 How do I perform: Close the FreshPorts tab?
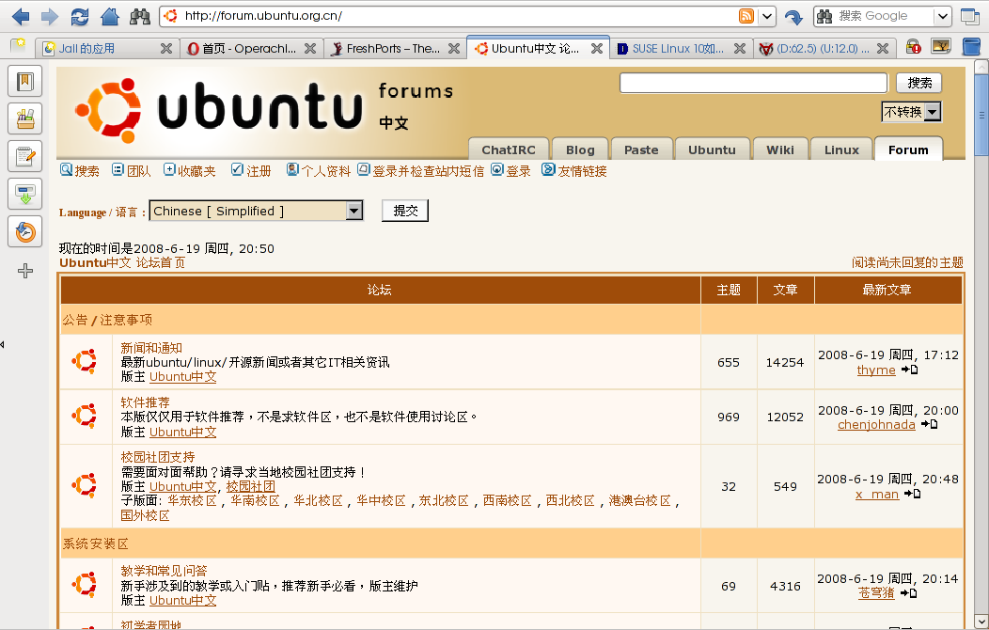click(x=453, y=49)
